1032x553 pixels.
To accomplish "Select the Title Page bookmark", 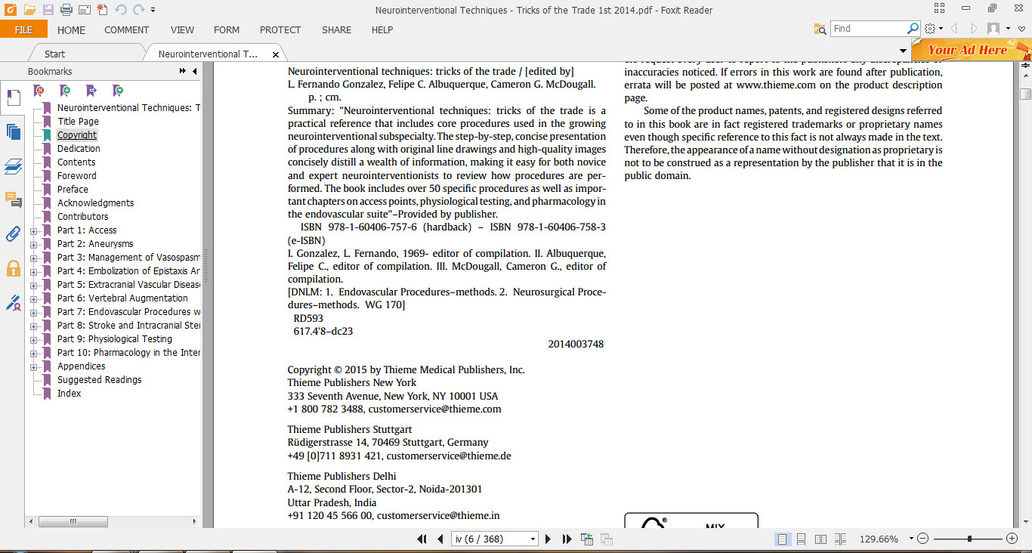I will pyautogui.click(x=78, y=121).
